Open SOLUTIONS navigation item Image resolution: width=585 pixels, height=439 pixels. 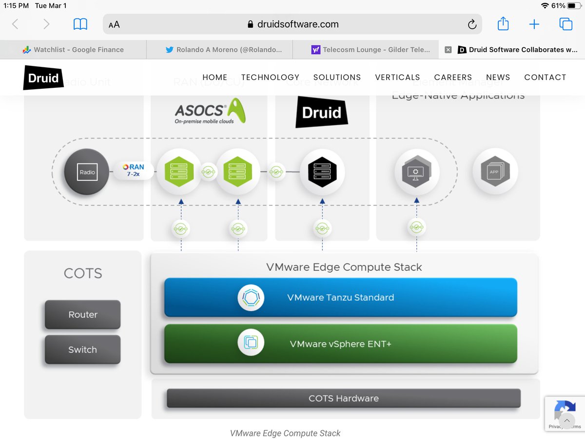(x=337, y=77)
